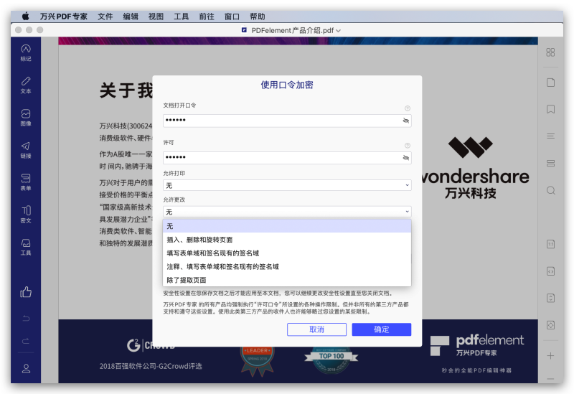Open the 表单 form tool
574x394 pixels.
26,182
